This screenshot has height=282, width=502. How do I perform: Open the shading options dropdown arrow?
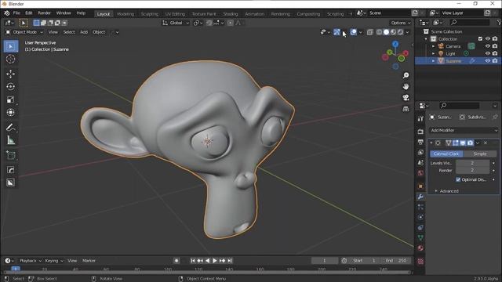tap(408, 32)
